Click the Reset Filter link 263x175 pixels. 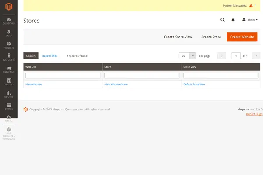point(50,56)
